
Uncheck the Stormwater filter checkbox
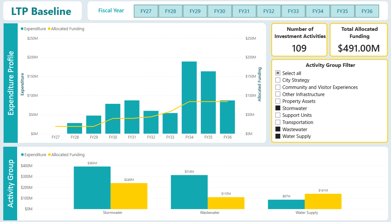(278, 108)
